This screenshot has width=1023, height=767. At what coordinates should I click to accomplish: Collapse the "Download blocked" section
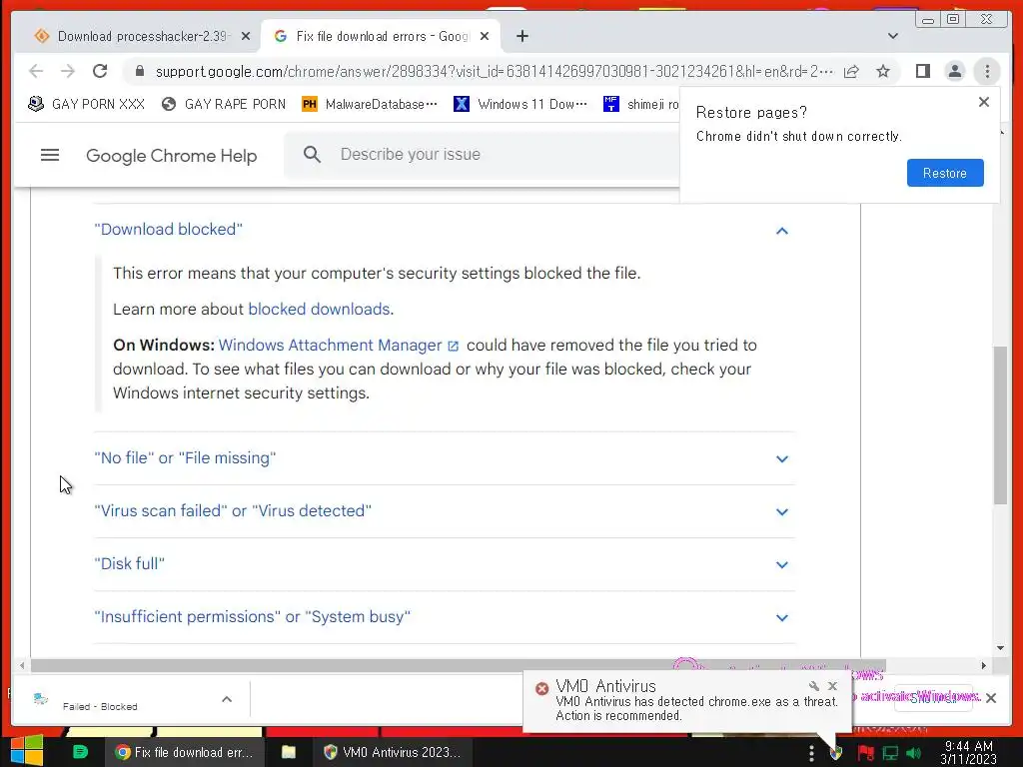click(x=781, y=231)
